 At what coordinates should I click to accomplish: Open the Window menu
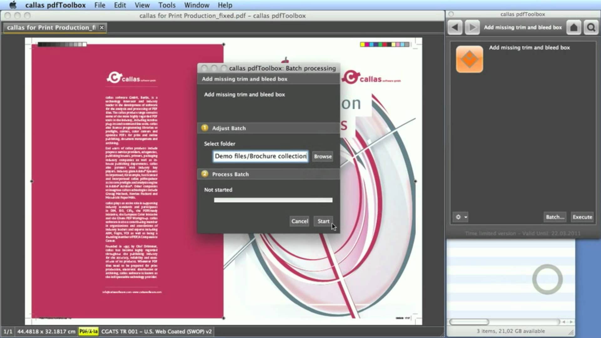[x=197, y=5]
